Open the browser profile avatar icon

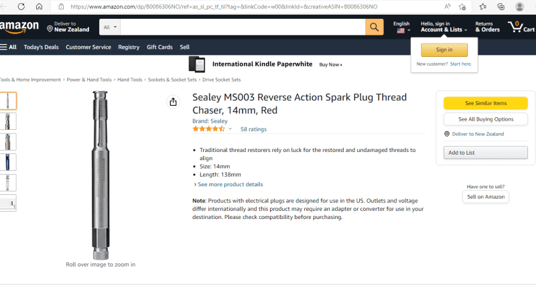tap(520, 6)
